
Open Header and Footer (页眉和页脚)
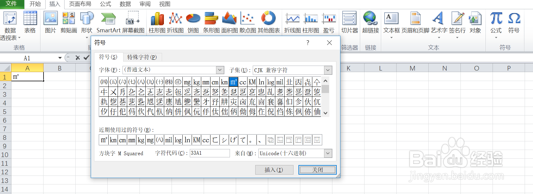[x=415, y=22]
